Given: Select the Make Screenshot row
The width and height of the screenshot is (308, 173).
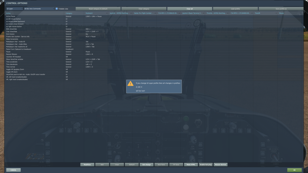Looking at the screenshot, I should (x=154, y=39).
